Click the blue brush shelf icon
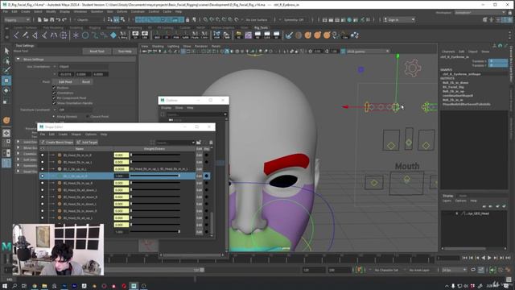This screenshot has height=290, width=515. point(289,35)
